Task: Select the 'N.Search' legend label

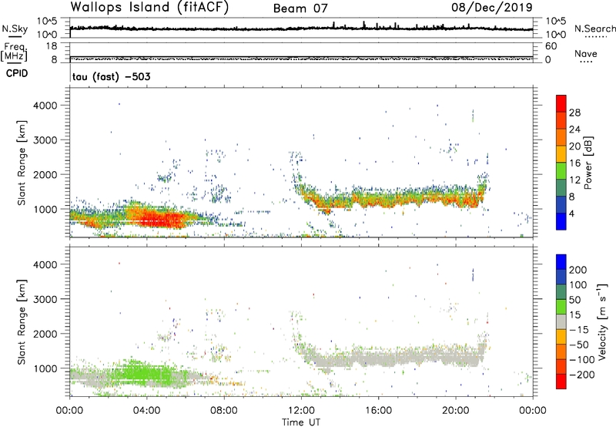Action: point(594,29)
